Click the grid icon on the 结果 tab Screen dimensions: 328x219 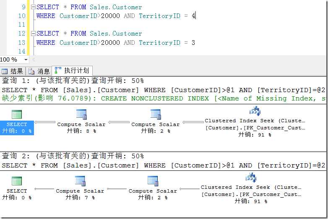tap(4, 72)
